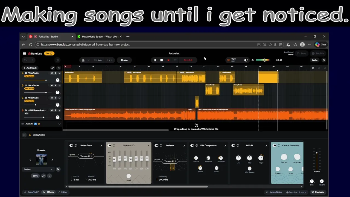The image size is (350, 197).
Task: Toggle FBK Compressor on/off
Action: pyautogui.click(x=192, y=146)
